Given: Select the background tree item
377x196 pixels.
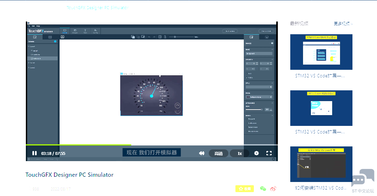Looking at the screenshot, I should (x=42, y=58).
